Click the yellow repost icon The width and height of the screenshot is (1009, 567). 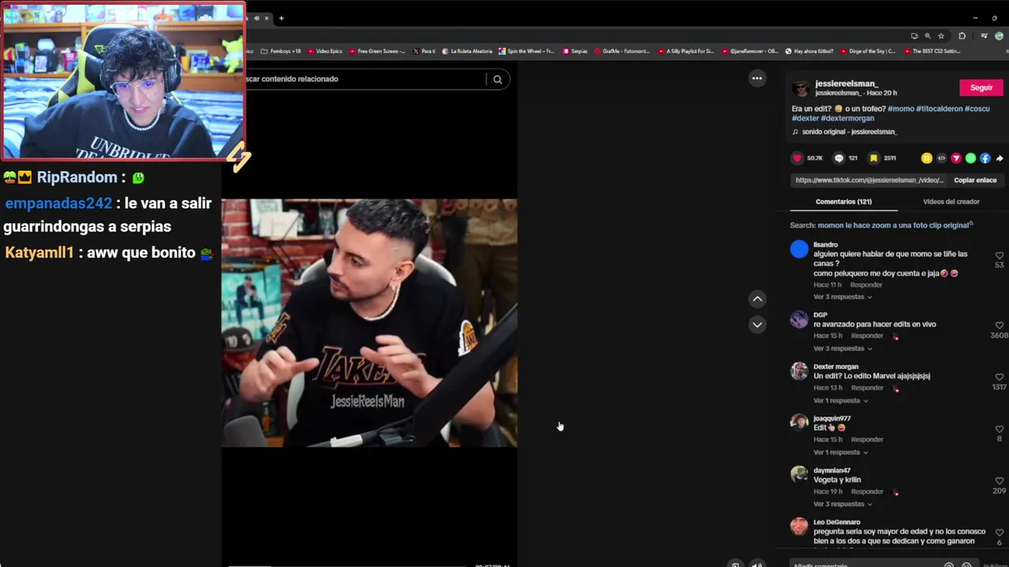(x=927, y=158)
